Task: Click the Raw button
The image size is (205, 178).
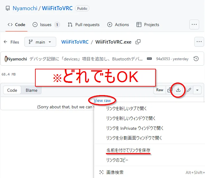Action: point(160,90)
